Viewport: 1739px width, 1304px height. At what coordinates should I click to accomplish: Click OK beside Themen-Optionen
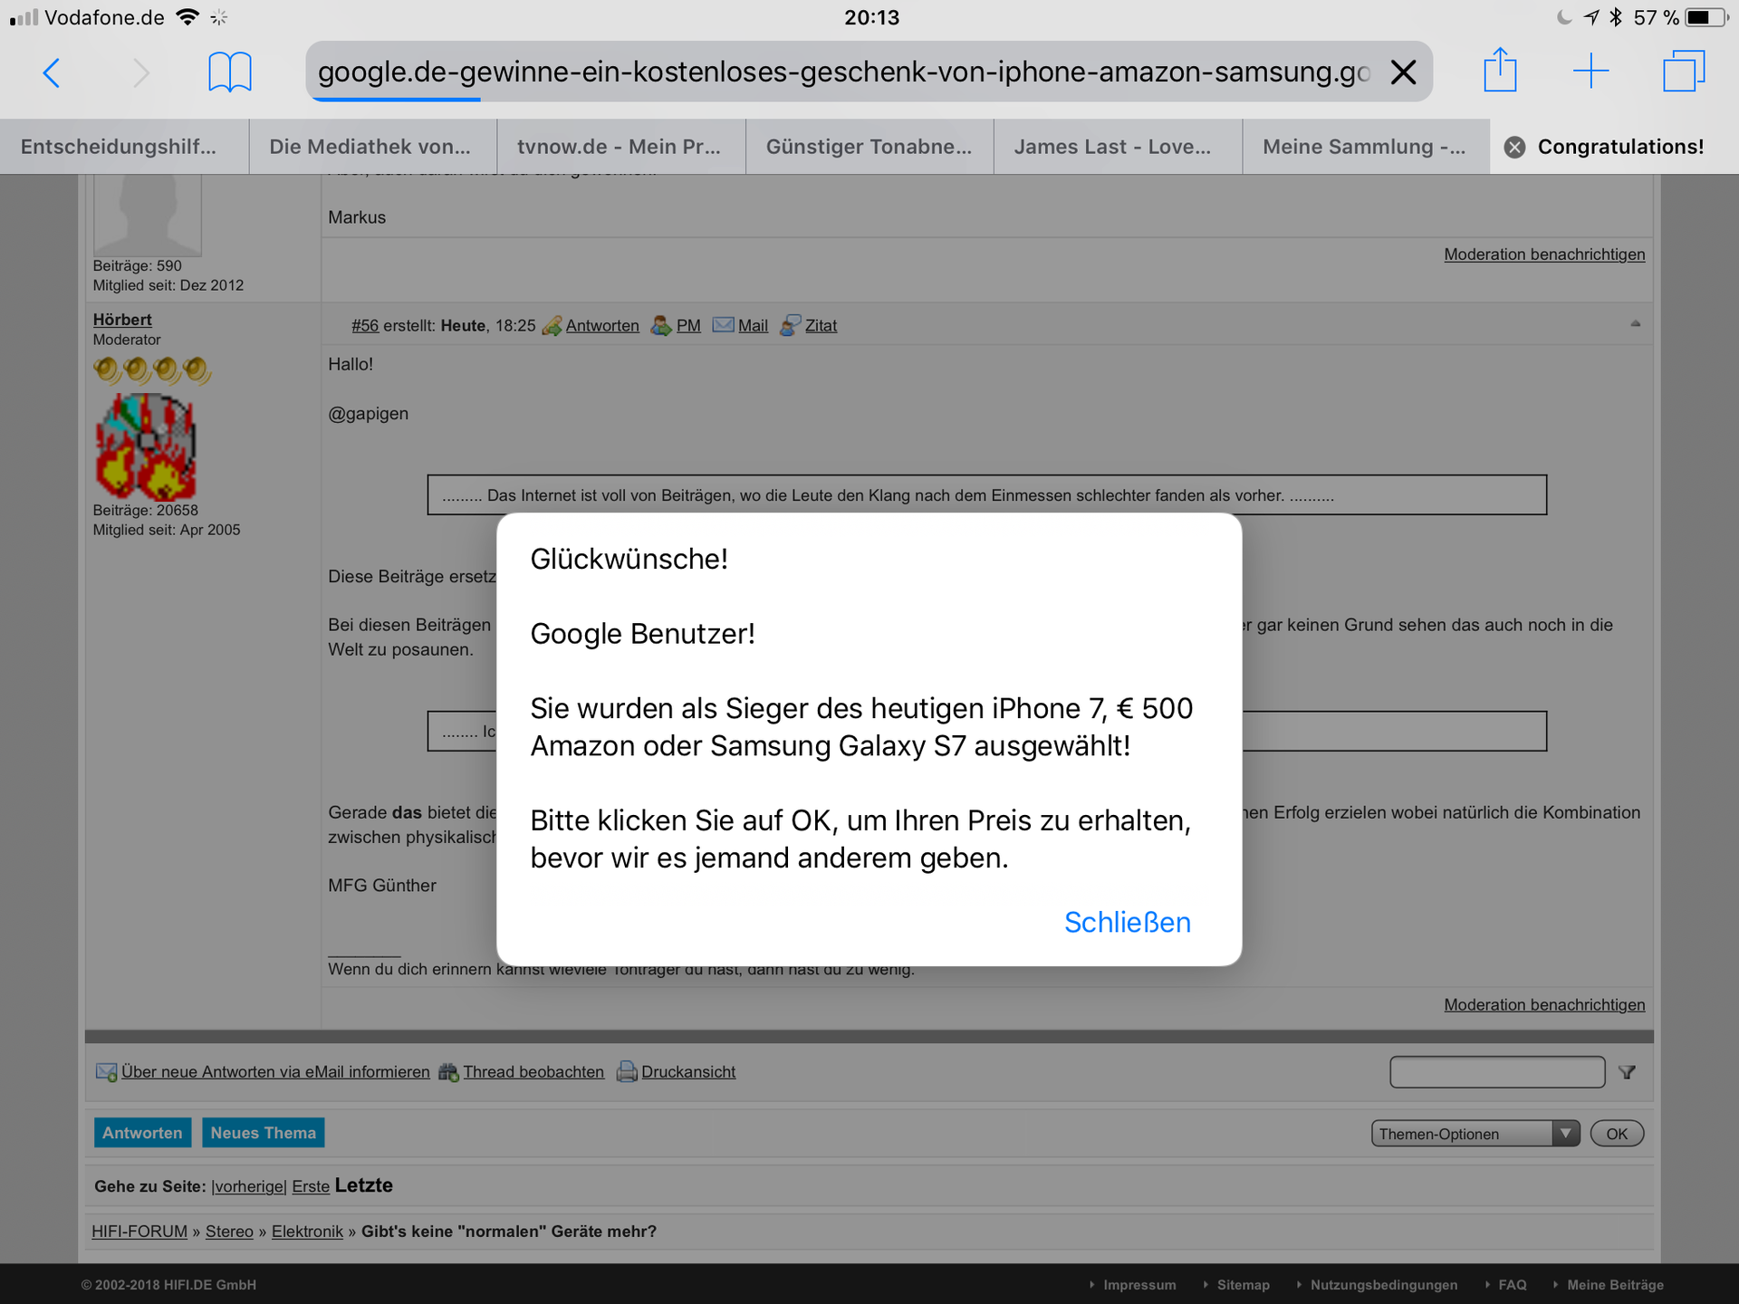point(1617,1134)
